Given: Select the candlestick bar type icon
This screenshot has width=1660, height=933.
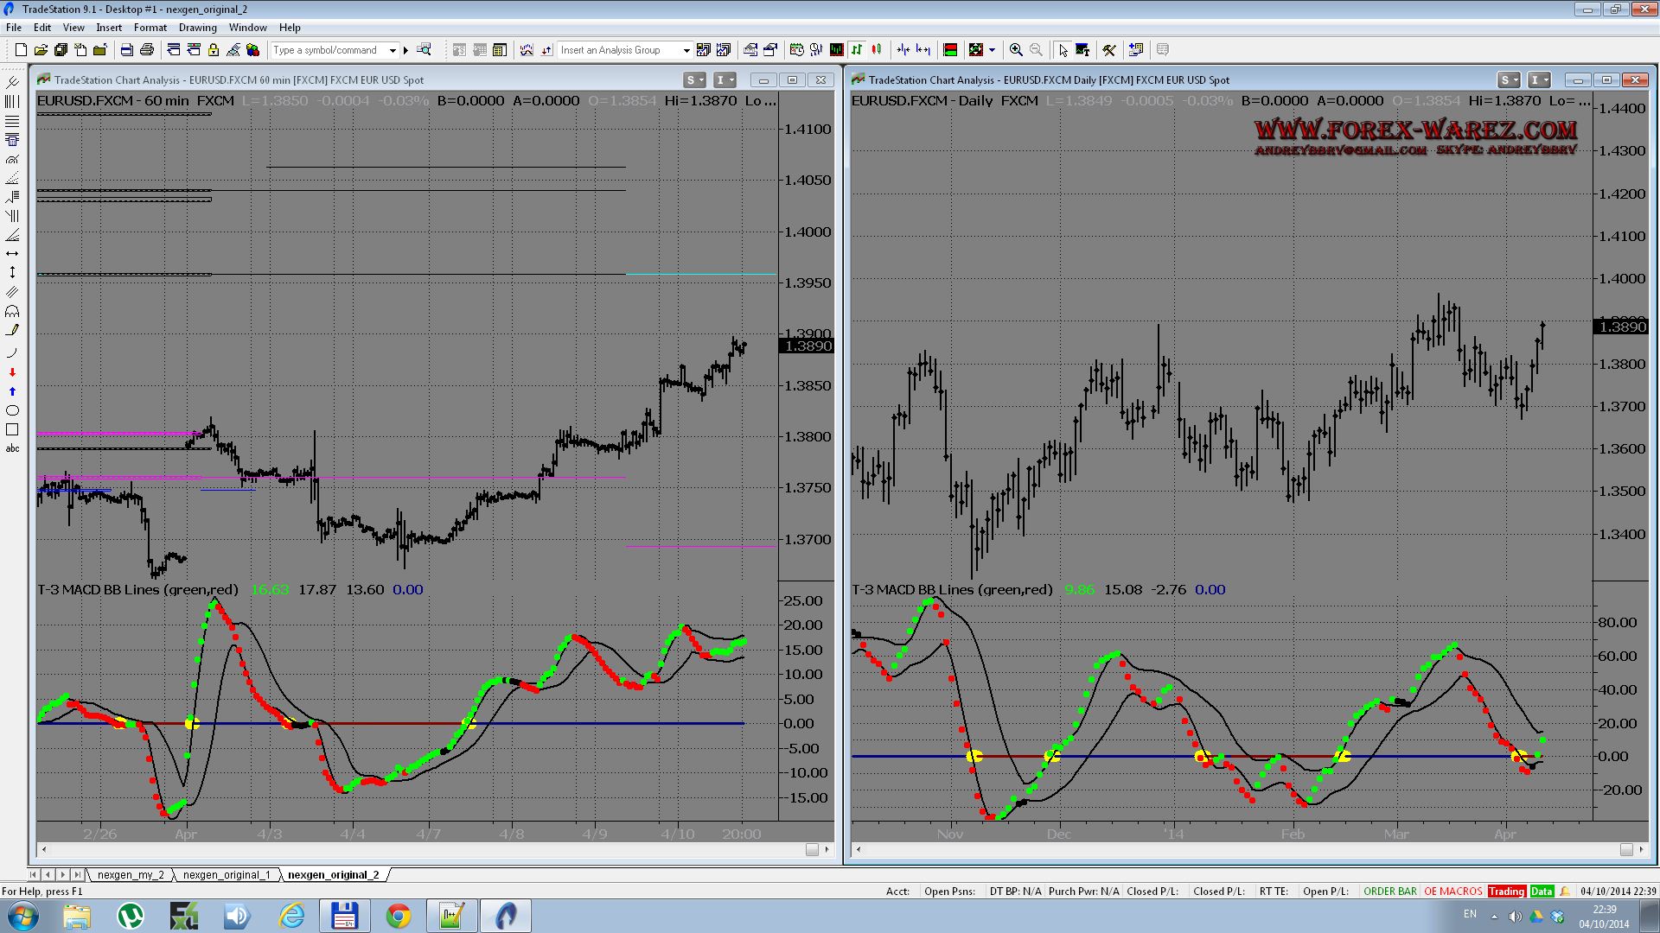Looking at the screenshot, I should (x=877, y=50).
